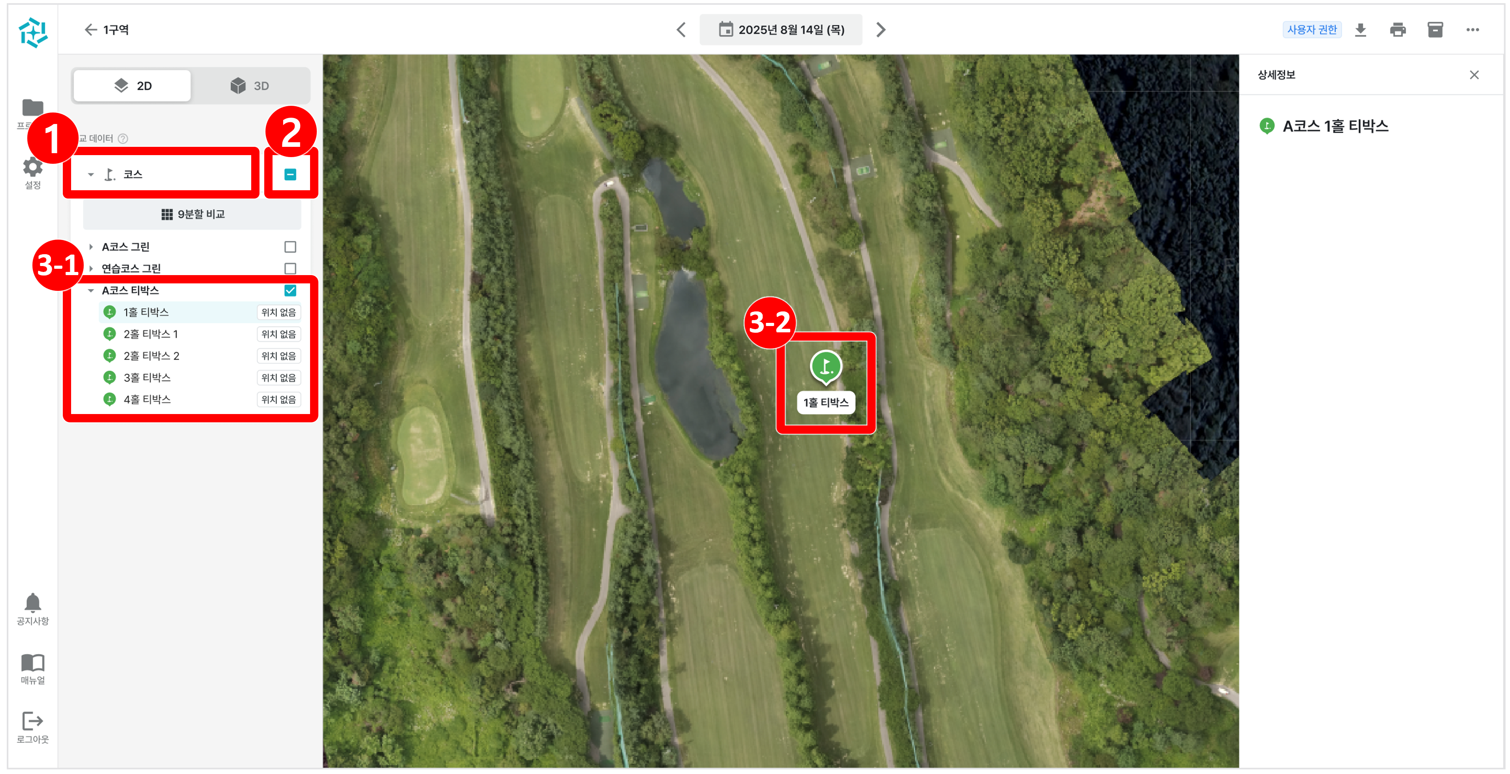This screenshot has height=774, width=1510.
Task: Open the 매뉴얼 book icon
Action: (x=33, y=669)
